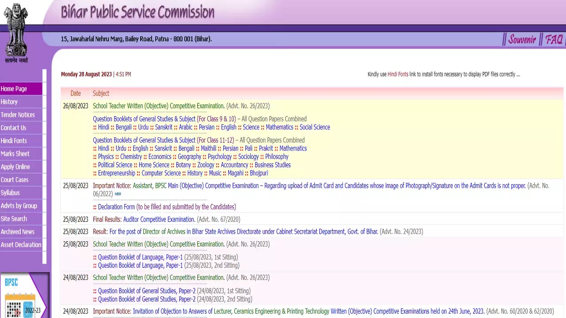This screenshot has height=318, width=566.
Task: Open Computer Science question booklet
Action: tap(161, 173)
